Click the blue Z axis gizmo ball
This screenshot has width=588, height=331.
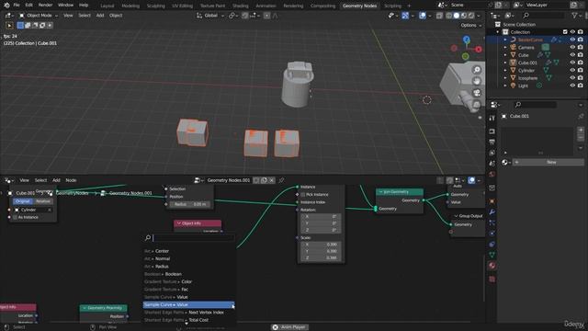tap(466, 40)
